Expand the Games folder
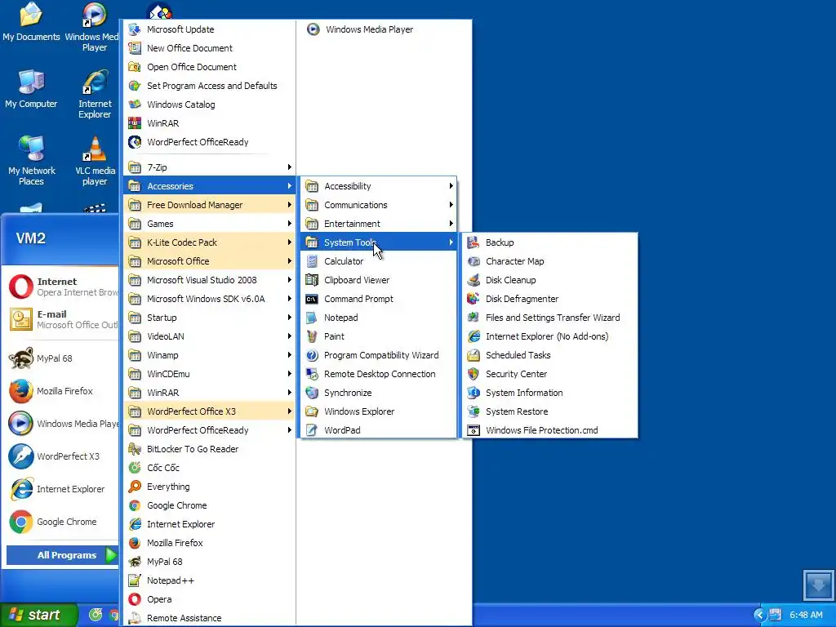Image resolution: width=836 pixels, height=627 pixels. [x=209, y=224]
